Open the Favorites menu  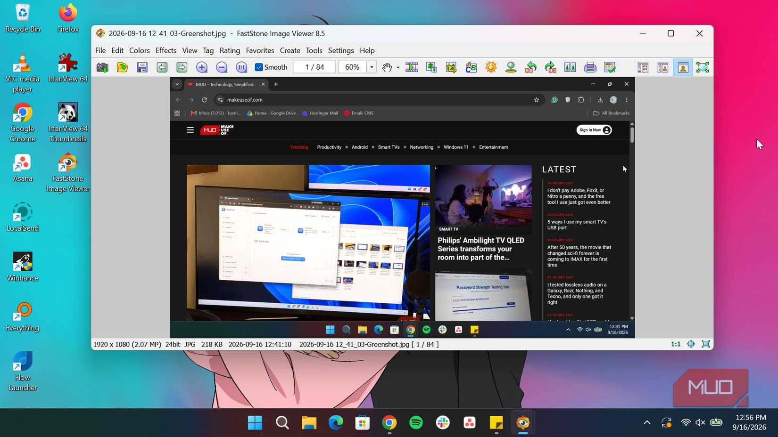pyautogui.click(x=260, y=50)
